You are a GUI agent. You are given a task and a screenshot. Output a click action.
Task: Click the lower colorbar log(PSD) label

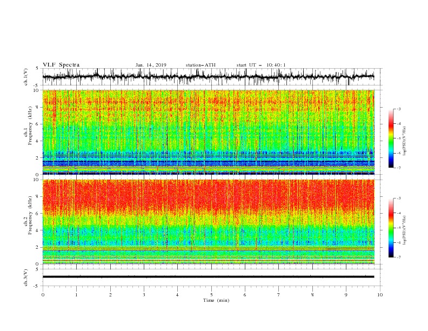tap(405, 230)
